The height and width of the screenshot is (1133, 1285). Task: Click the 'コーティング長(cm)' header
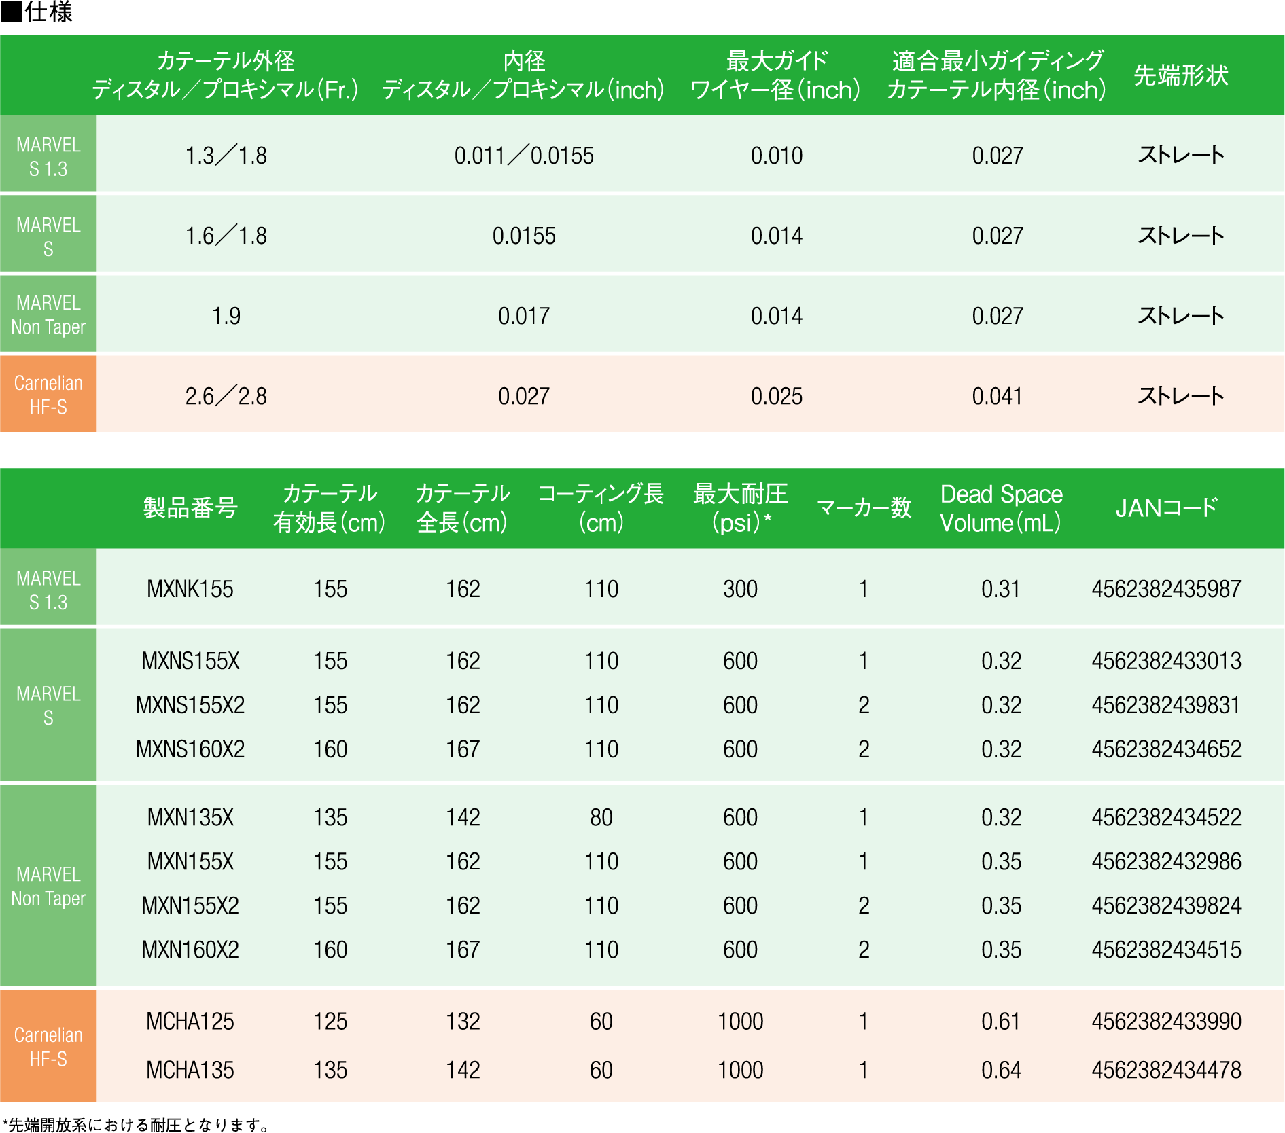click(601, 508)
